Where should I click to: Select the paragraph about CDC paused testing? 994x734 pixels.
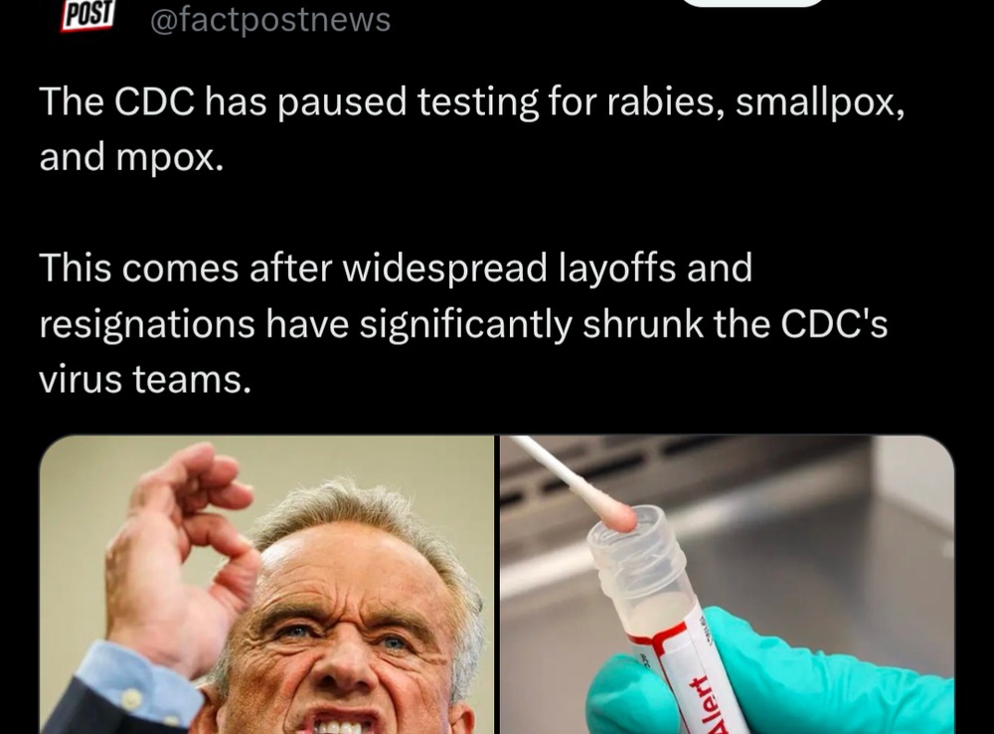pos(471,128)
